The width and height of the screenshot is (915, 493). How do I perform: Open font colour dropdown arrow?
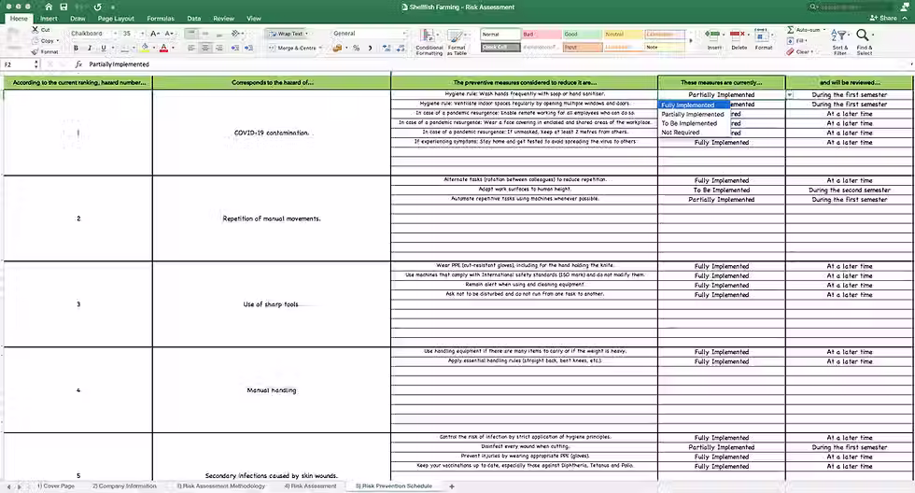[x=173, y=48]
